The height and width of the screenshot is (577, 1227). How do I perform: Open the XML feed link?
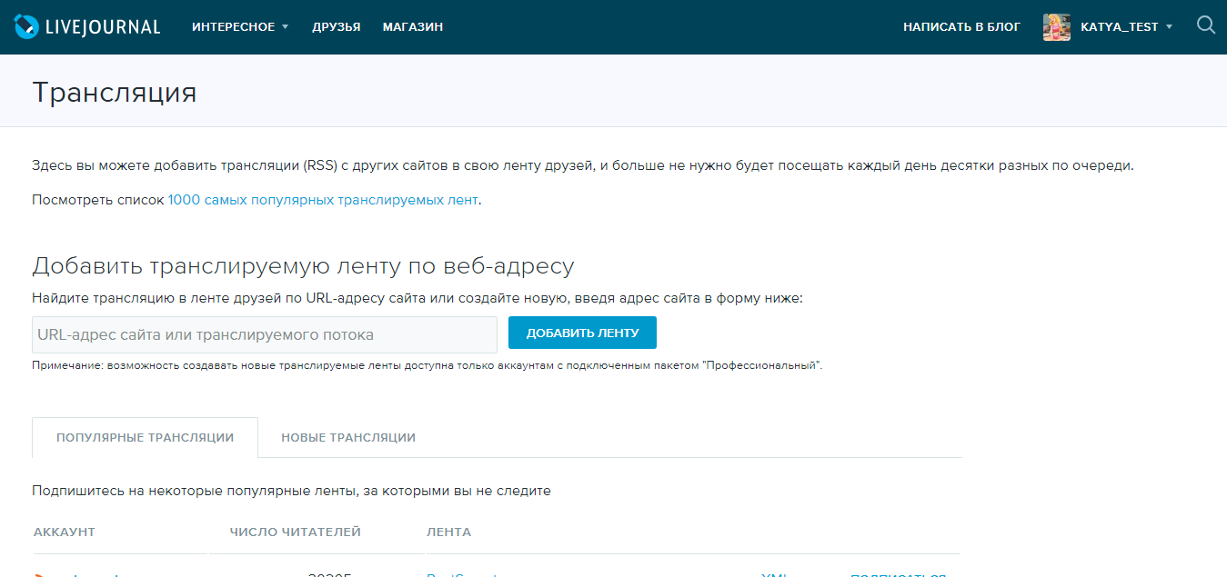(772, 574)
